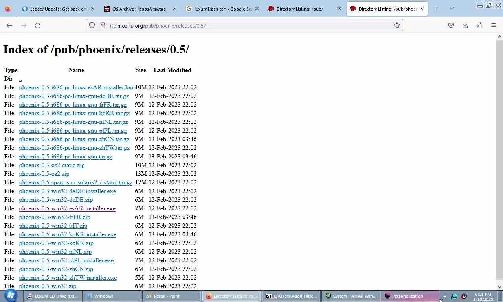Switch to kazak - Paint taskbar window

pyautogui.click(x=172, y=296)
